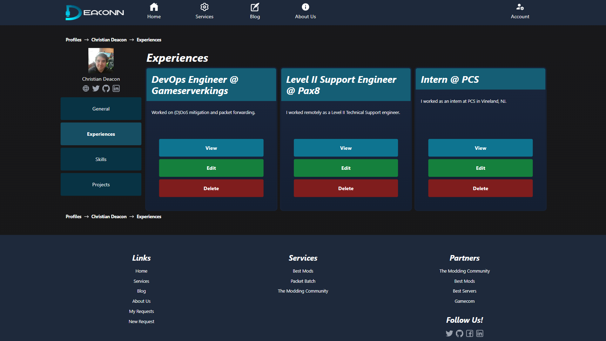Image resolution: width=606 pixels, height=341 pixels.
Task: Open Blog via pencil icon in navbar
Action: click(x=255, y=7)
